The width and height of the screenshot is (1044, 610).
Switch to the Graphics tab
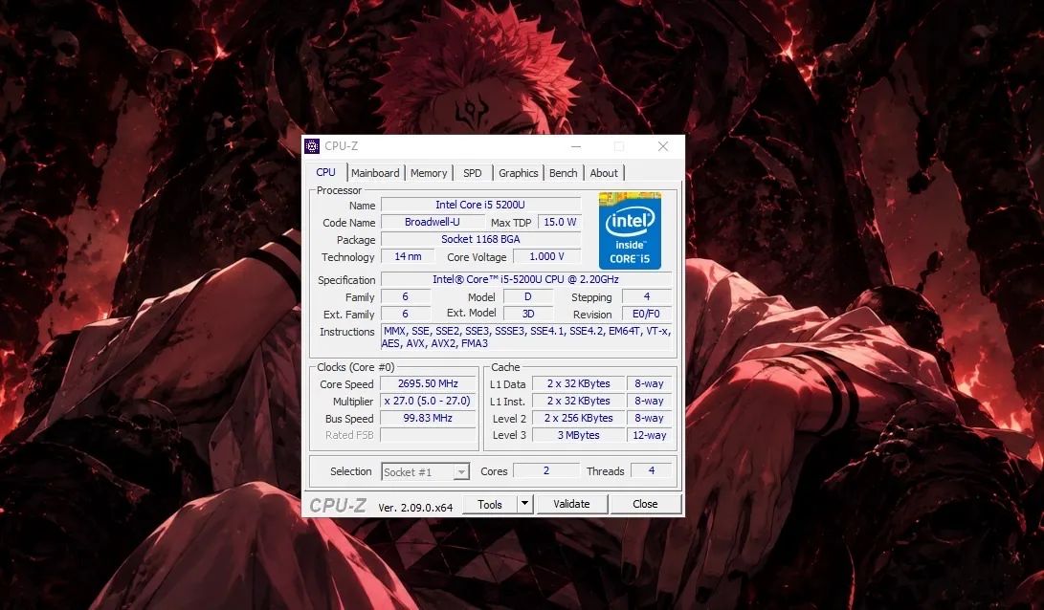pyautogui.click(x=518, y=173)
